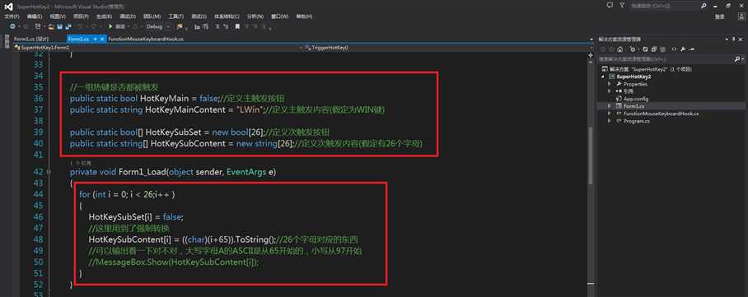
Task: Click the feedback icon in title bar
Action: [x=610, y=5]
